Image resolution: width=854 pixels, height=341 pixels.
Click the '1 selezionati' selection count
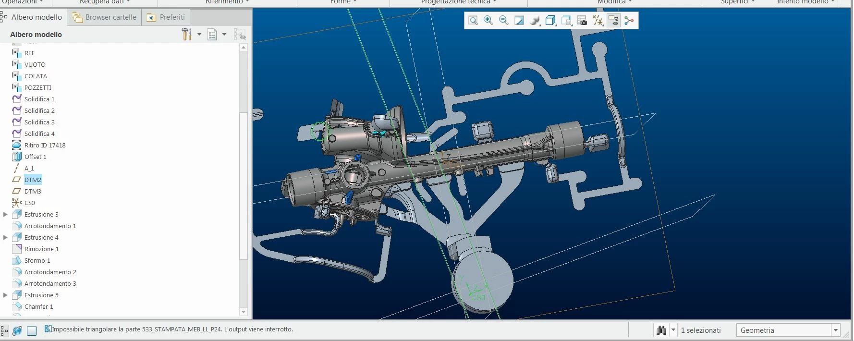701,330
